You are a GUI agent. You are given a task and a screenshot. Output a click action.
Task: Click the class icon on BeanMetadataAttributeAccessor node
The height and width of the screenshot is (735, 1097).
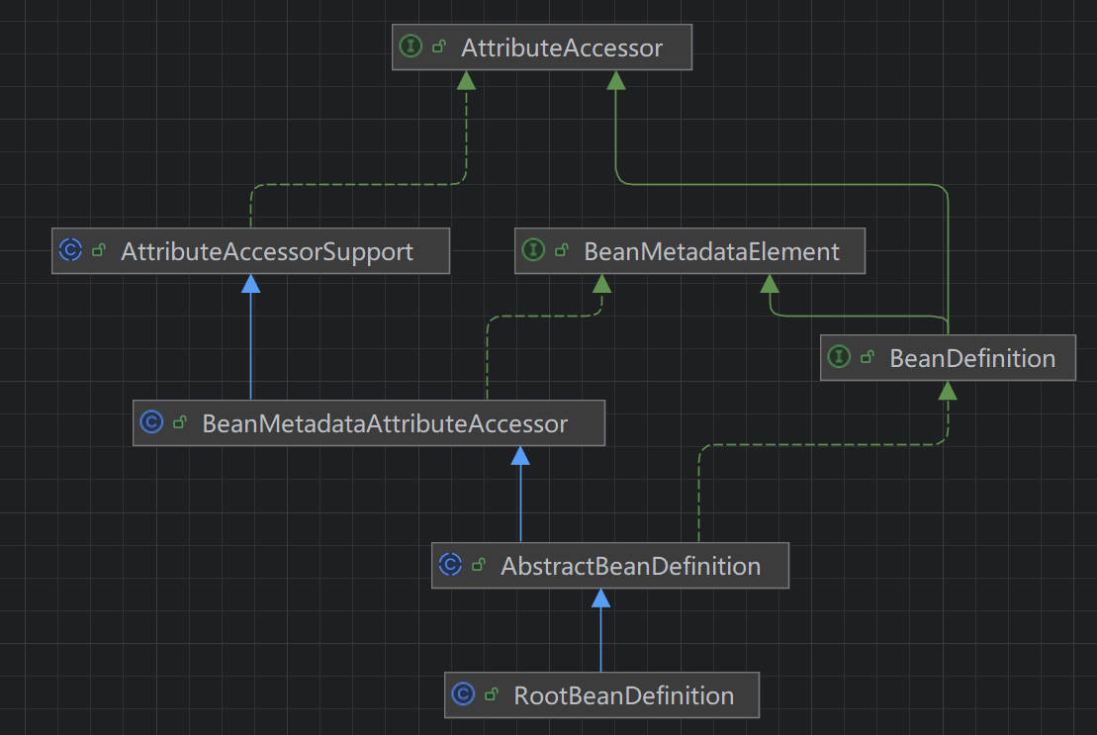click(x=151, y=423)
